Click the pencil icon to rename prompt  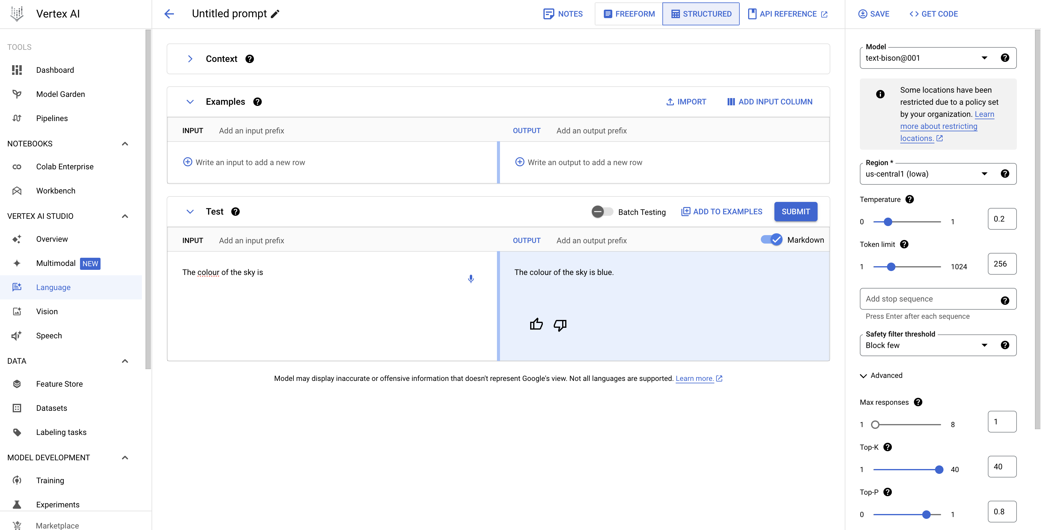pos(275,14)
